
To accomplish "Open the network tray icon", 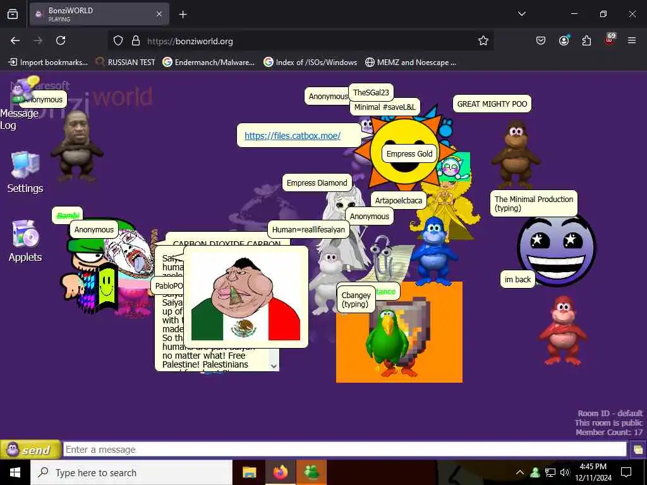I will click(x=550, y=472).
